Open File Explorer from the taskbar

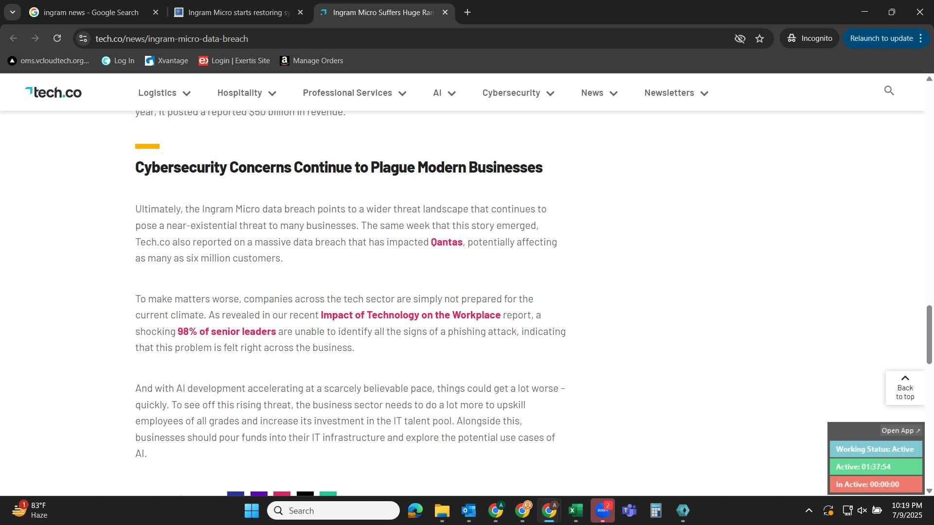click(x=442, y=510)
